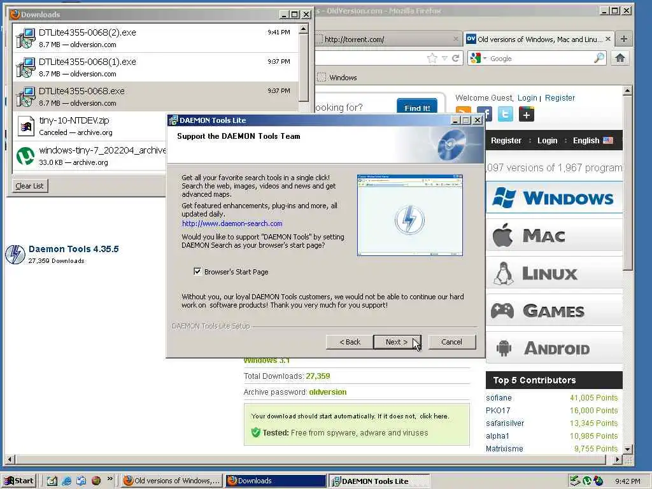Switch to DAEMON Tools Lite taskbar button
Viewport: 652px width, 489px height.
click(x=379, y=481)
